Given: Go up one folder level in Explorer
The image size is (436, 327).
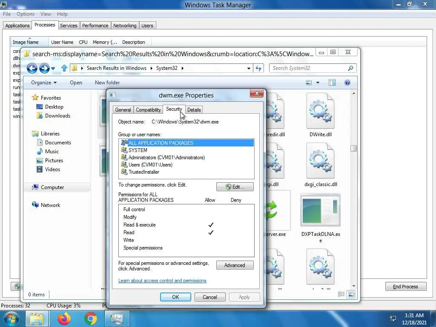Looking at the screenshot, I should 64,68.
